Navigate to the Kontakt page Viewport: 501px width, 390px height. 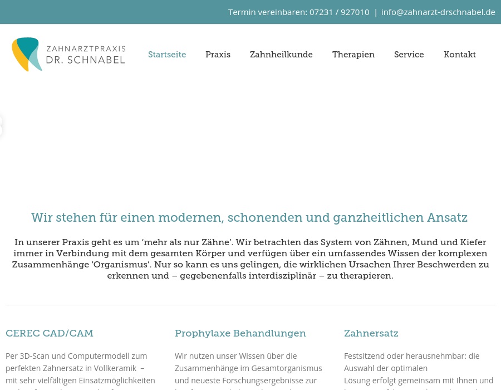[x=459, y=54]
